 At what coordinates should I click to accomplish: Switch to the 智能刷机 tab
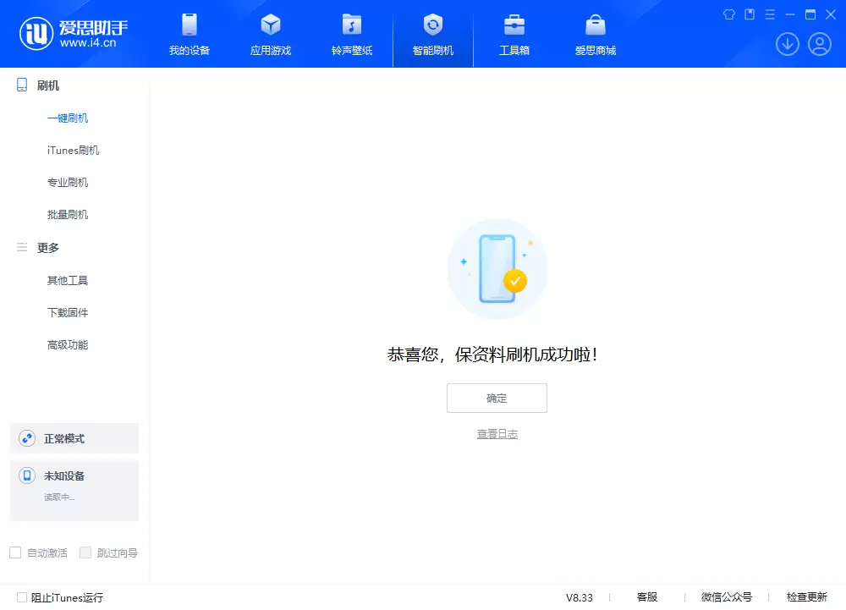(432, 34)
